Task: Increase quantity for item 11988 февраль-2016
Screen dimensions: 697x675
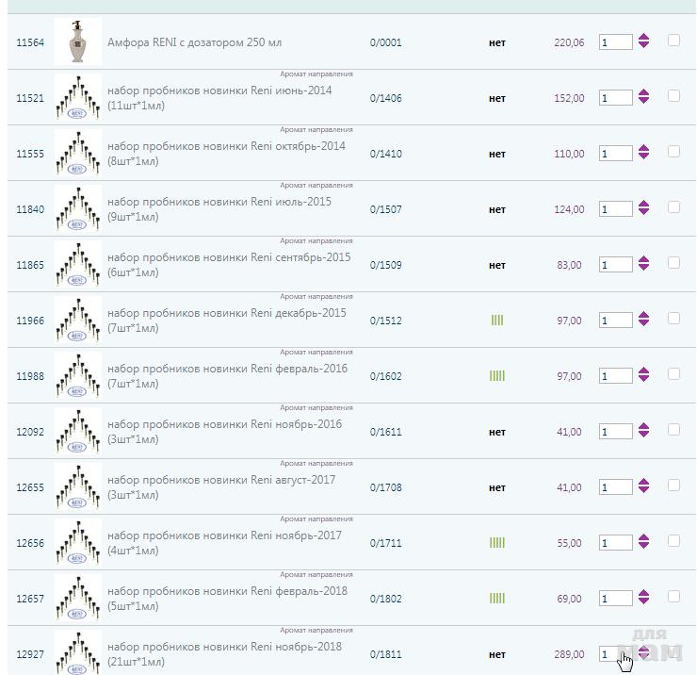Action: [643, 371]
